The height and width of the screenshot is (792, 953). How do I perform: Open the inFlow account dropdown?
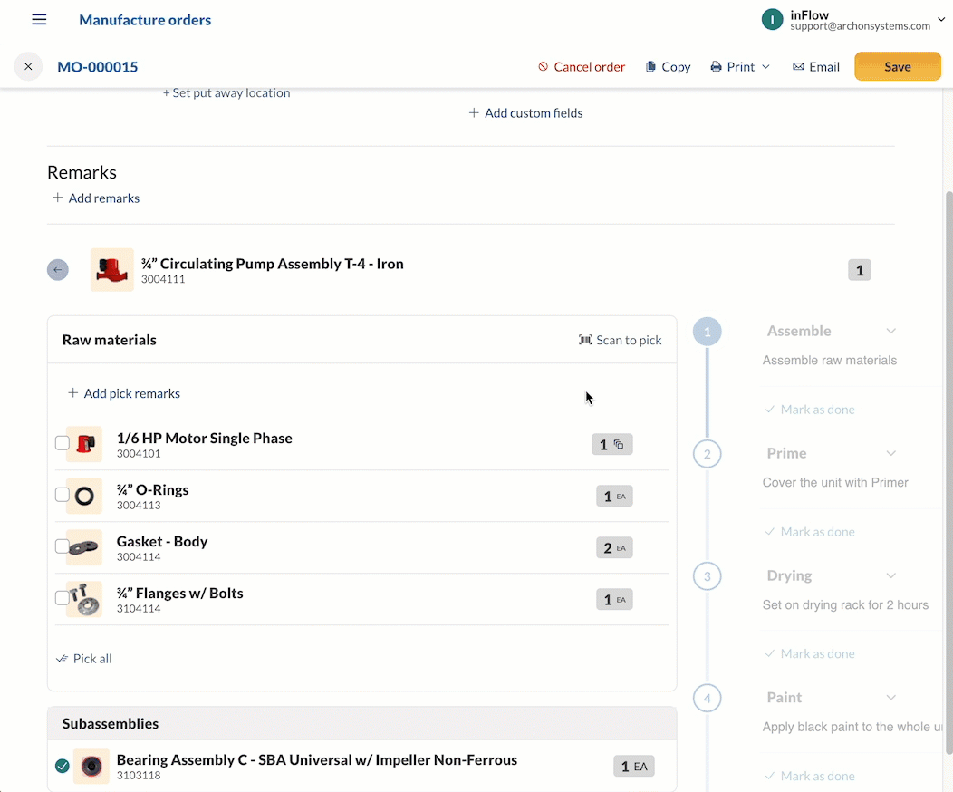point(941,19)
